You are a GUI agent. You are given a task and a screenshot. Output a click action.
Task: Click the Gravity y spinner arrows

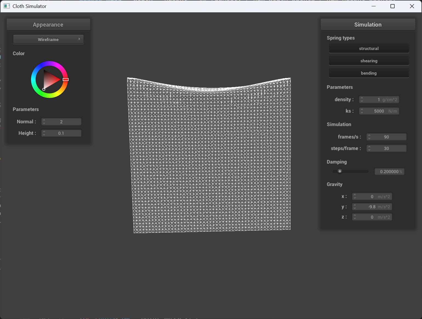[355, 207]
